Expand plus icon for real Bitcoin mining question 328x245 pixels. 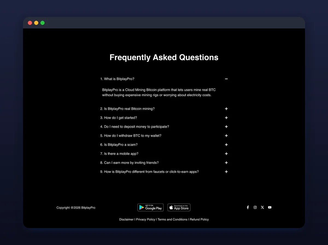pyautogui.click(x=226, y=109)
